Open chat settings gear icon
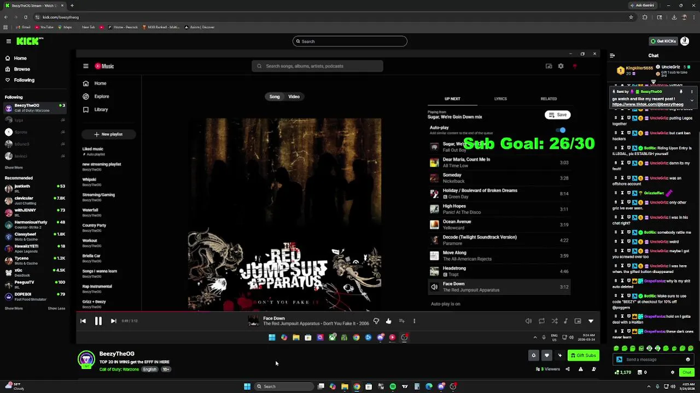The width and height of the screenshot is (700, 393). click(673, 372)
